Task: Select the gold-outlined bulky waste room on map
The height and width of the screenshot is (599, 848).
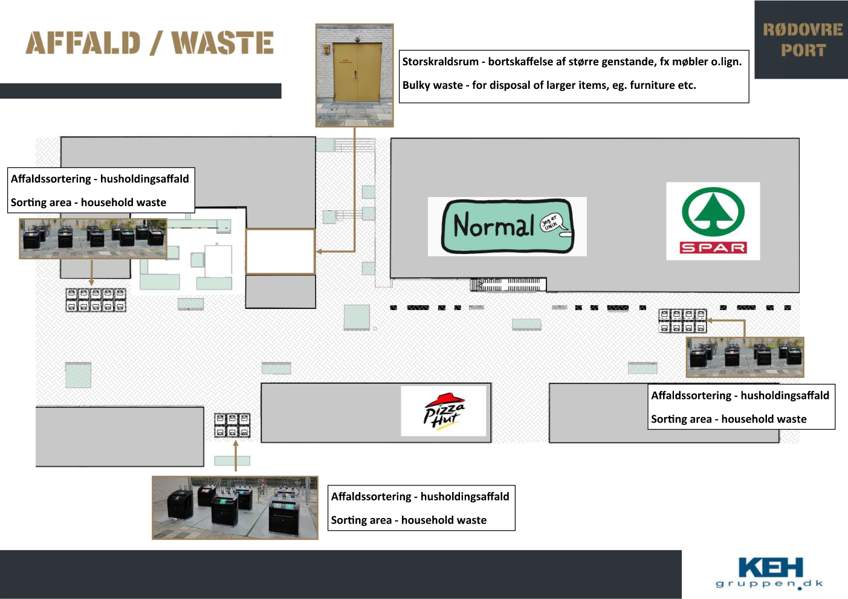Action: pyautogui.click(x=280, y=251)
